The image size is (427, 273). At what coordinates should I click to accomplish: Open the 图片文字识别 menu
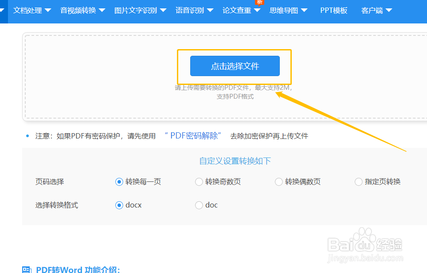(136, 10)
